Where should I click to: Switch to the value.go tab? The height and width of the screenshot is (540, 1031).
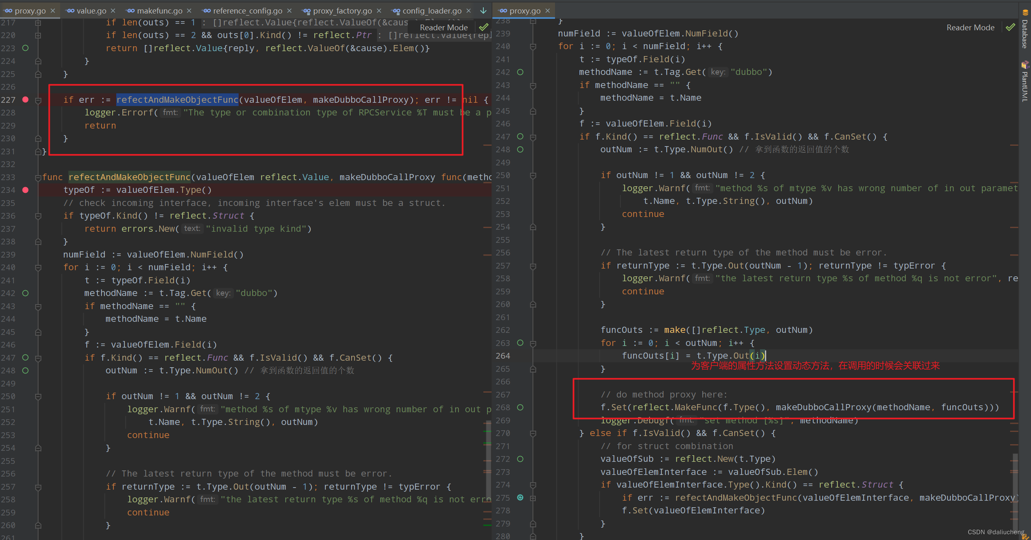(91, 11)
